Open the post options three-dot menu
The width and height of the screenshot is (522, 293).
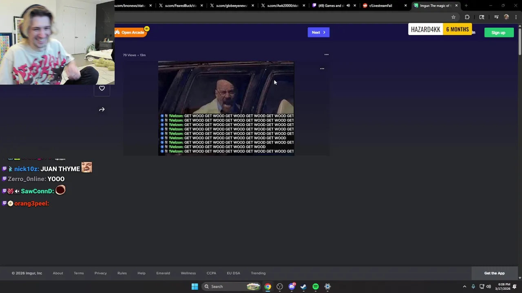click(x=326, y=55)
